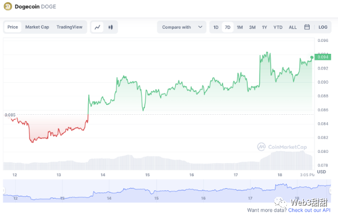
Task: Click the Dogecoin coin logo
Action: pos(8,7)
